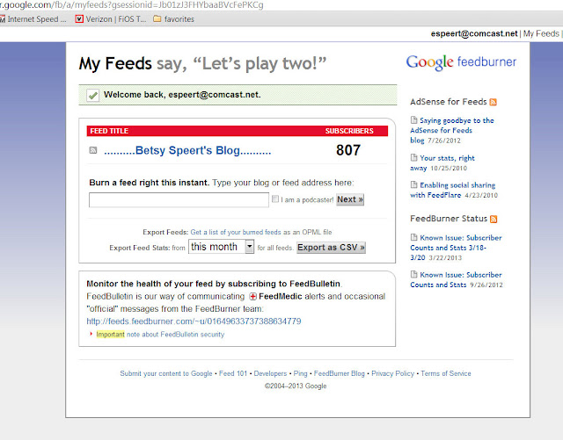Click the red arrow before Important note
The width and height of the screenshot is (563, 440).
point(91,334)
